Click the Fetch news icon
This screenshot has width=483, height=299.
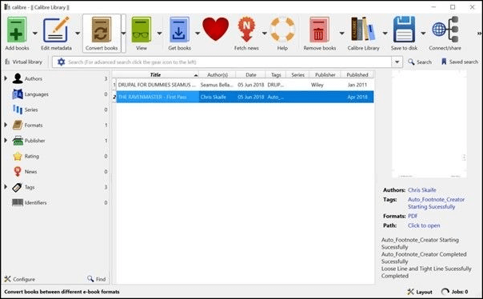(x=246, y=30)
